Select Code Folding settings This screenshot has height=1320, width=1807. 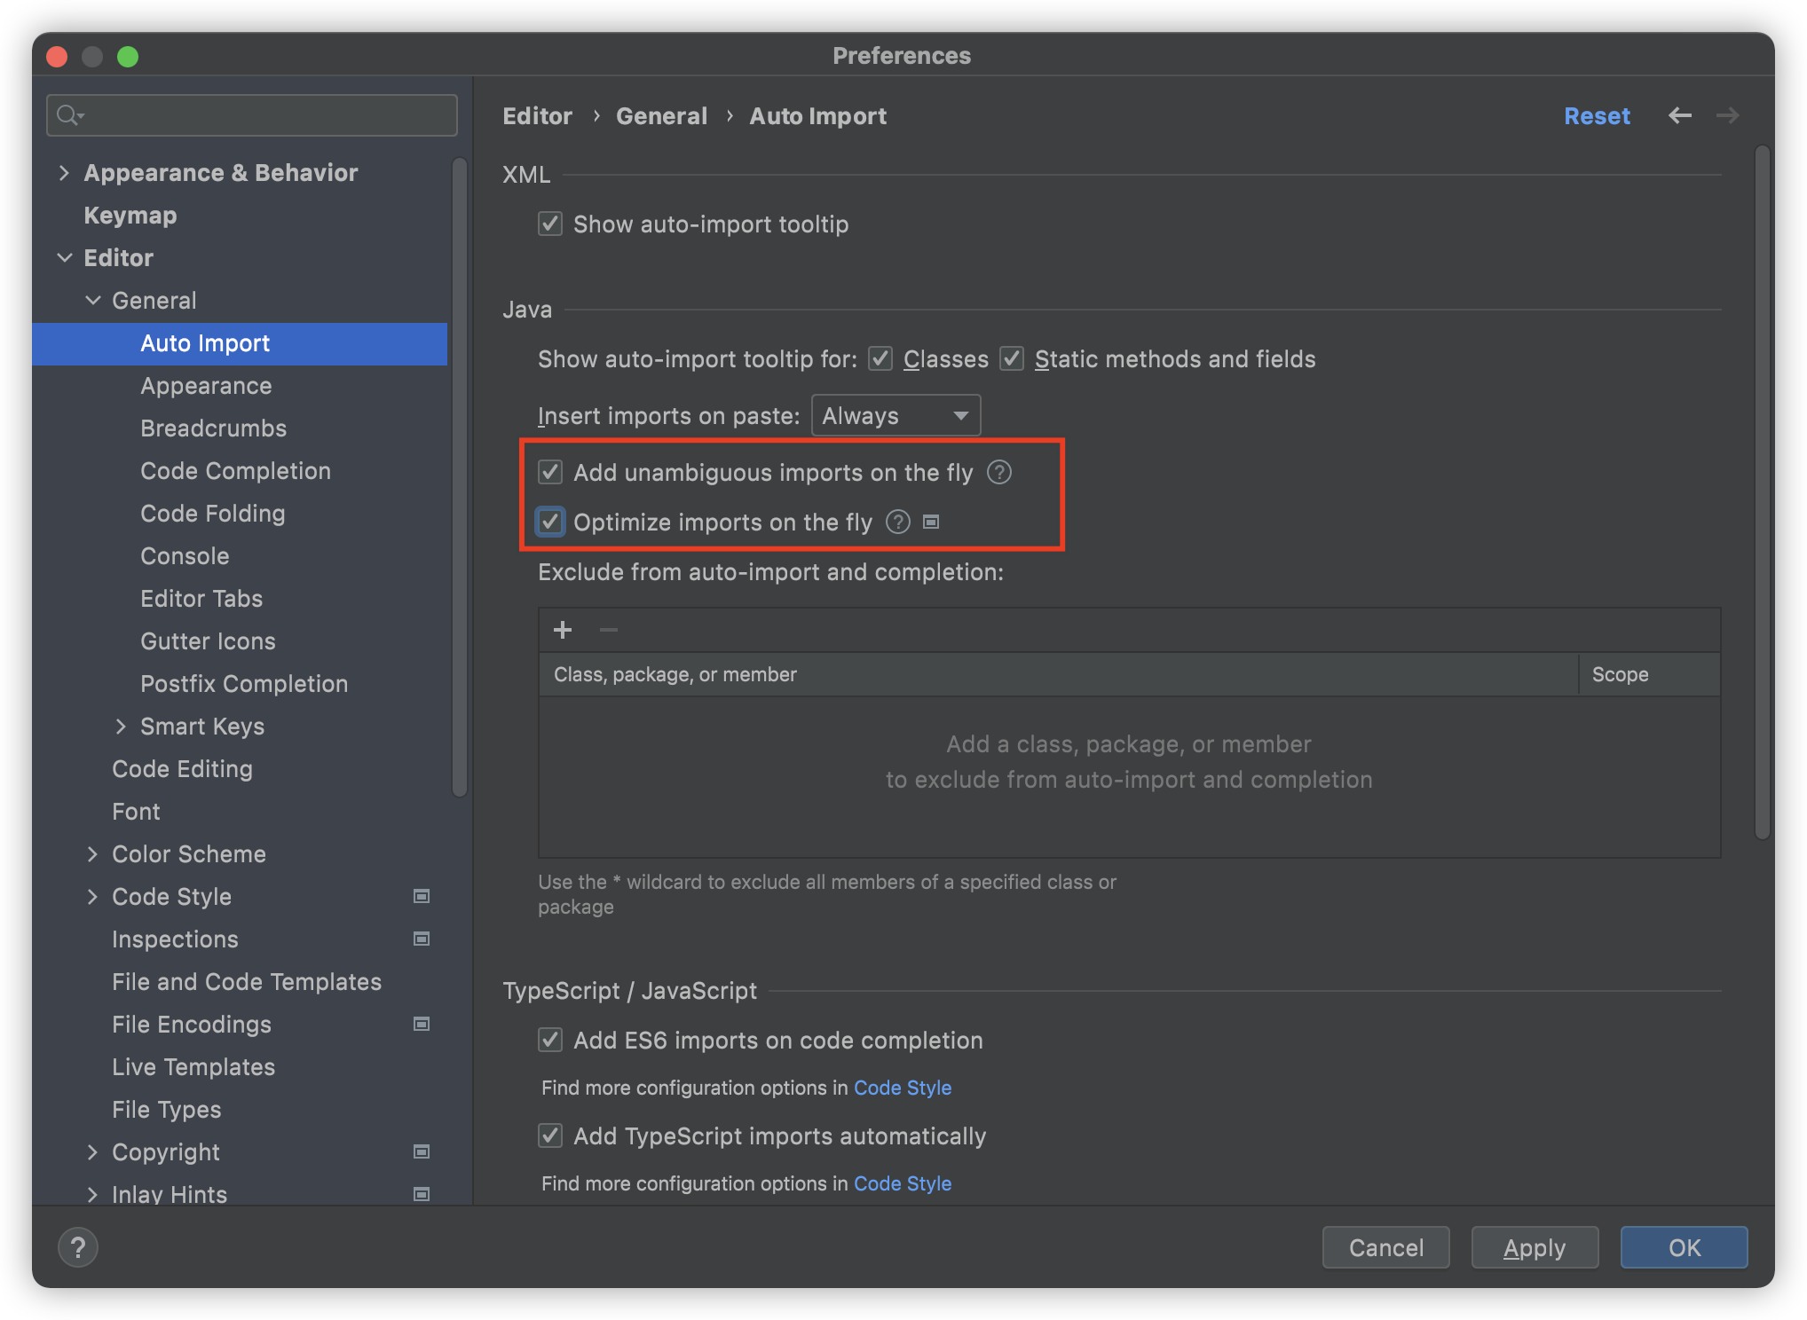[212, 514]
